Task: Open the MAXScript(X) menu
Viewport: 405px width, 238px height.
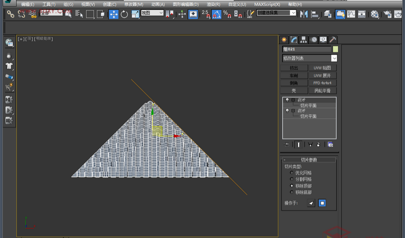Action: pyautogui.click(x=267, y=4)
